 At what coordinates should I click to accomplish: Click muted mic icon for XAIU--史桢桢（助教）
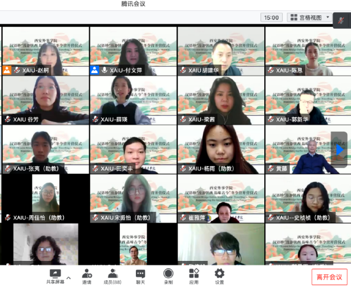(271, 218)
